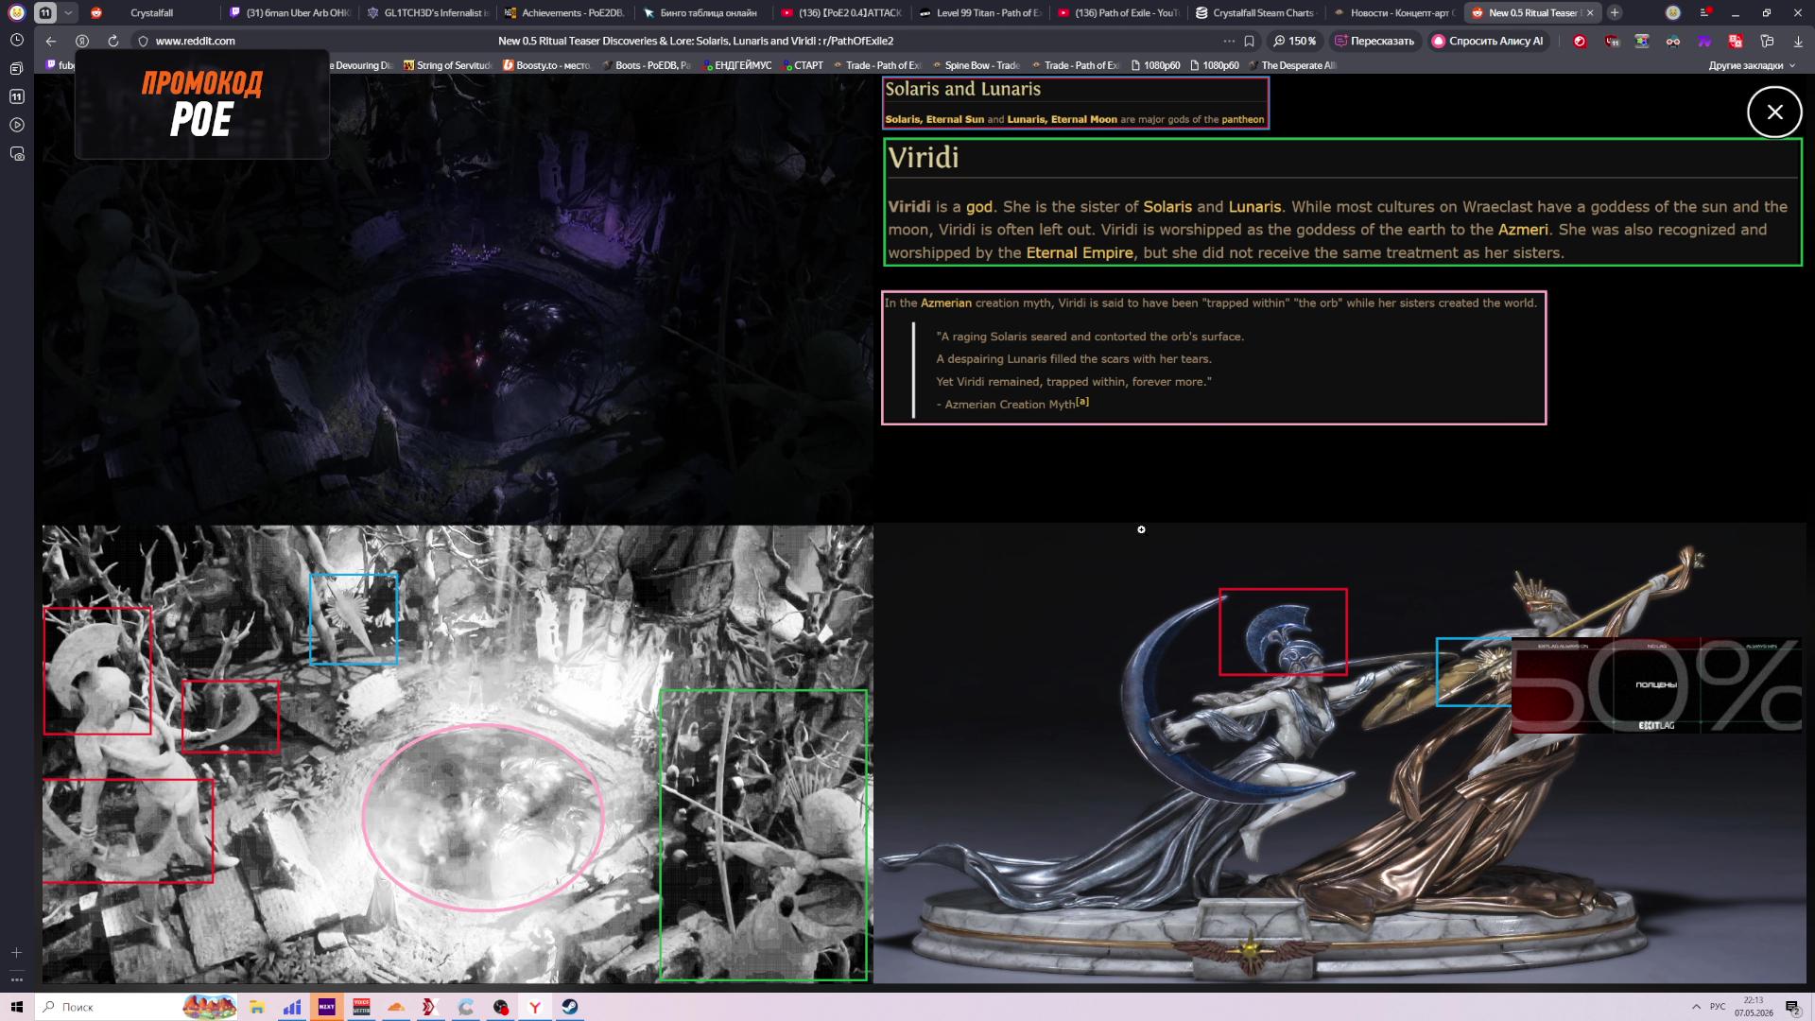Click the translate extension icon
Image resolution: width=1815 pixels, height=1021 pixels.
[1735, 41]
